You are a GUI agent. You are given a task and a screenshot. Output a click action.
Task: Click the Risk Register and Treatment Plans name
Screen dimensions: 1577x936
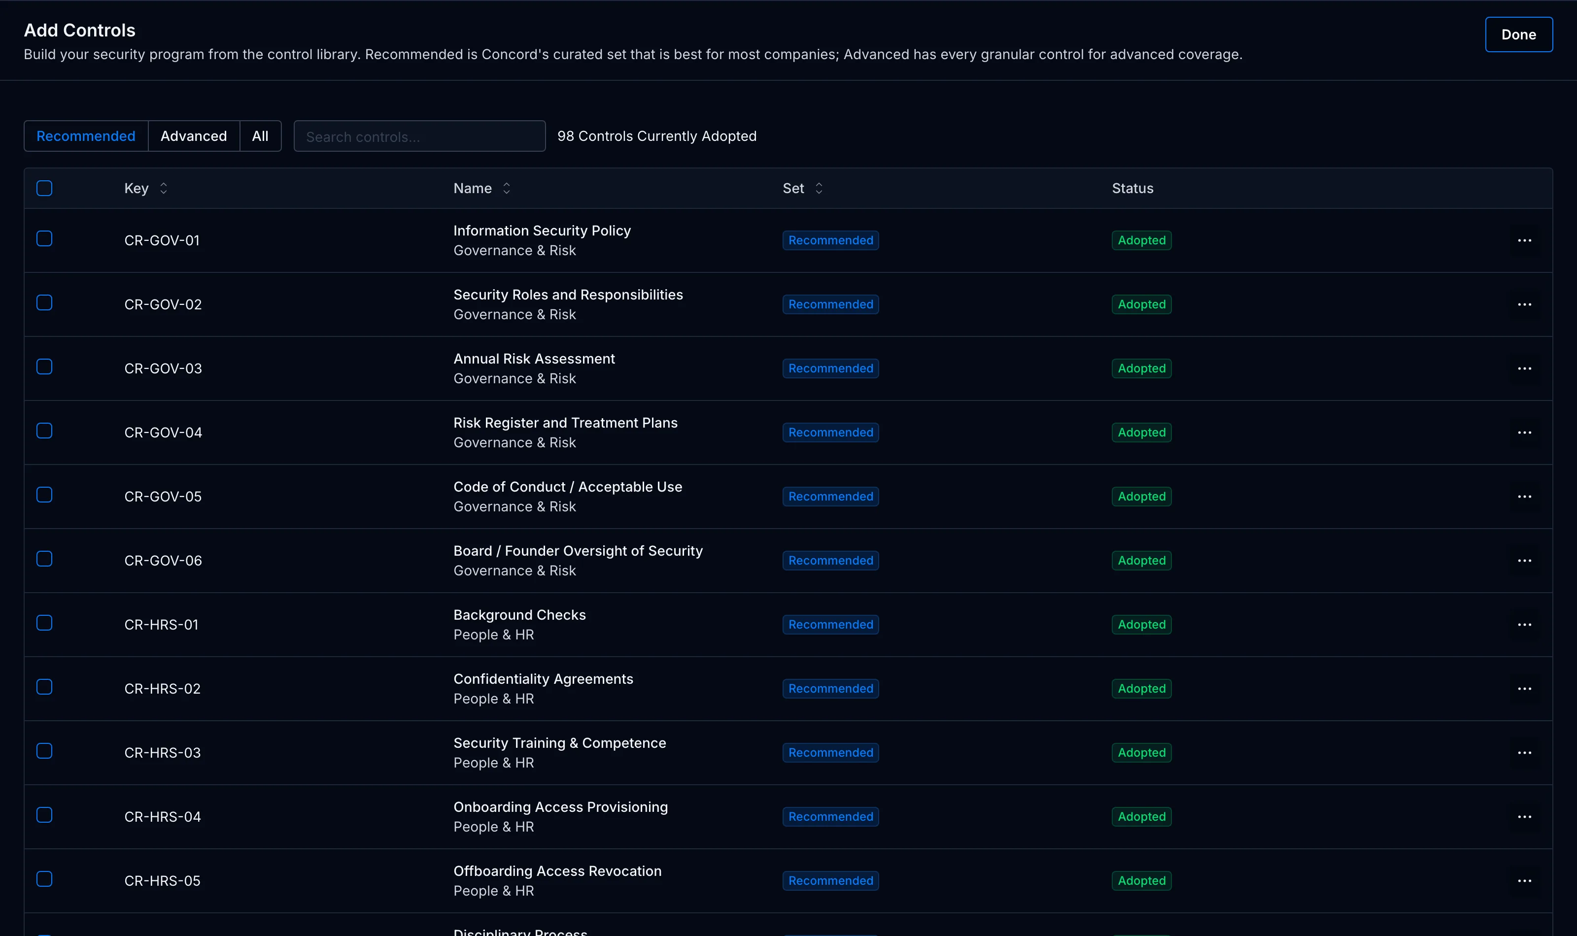tap(565, 423)
